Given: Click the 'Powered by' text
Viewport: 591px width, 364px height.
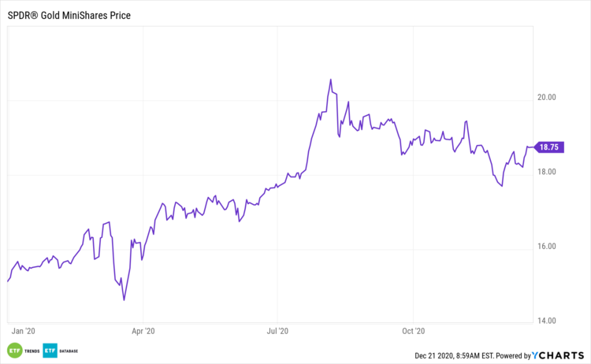Looking at the screenshot, I should click(x=511, y=356).
